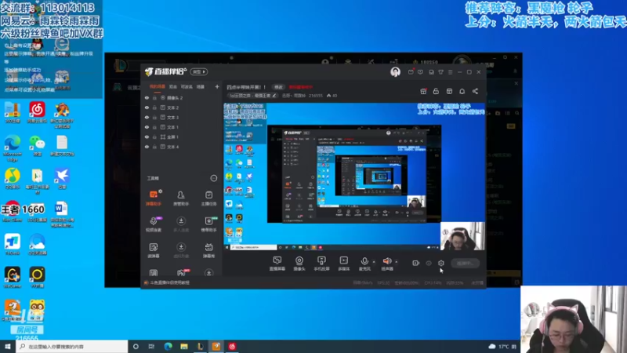Expand microphone options arrow

point(374,262)
